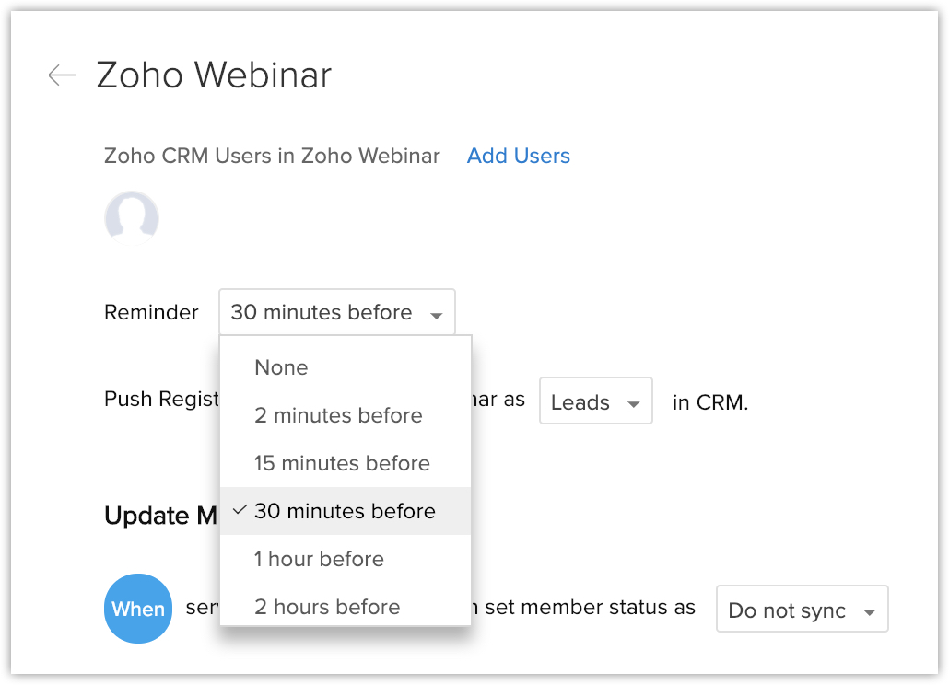Click the Zoho CRM Users in Zoho Webinar text
Image resolution: width=949 pixels, height=685 pixels.
point(272,157)
